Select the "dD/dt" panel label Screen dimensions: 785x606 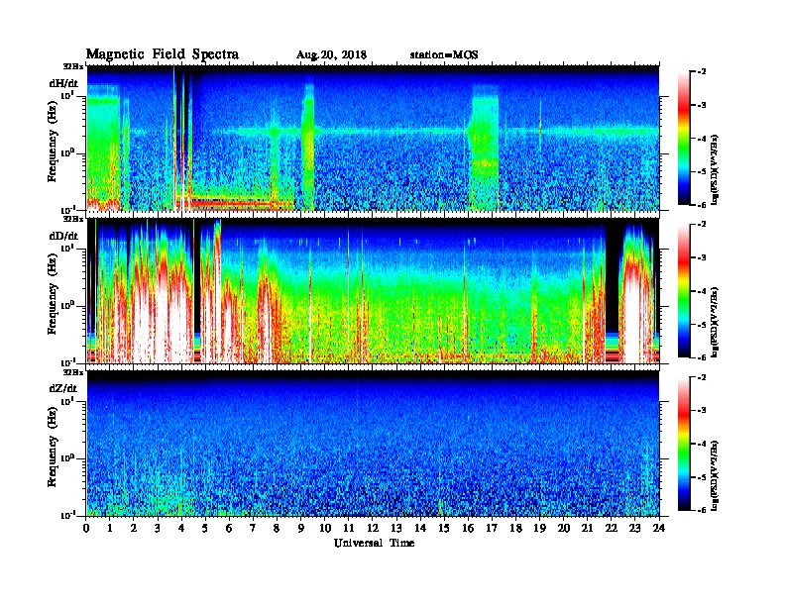(x=63, y=236)
